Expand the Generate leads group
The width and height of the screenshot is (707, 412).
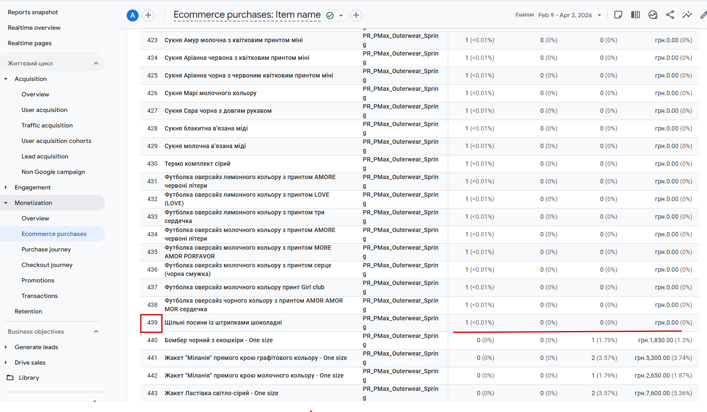click(x=6, y=347)
